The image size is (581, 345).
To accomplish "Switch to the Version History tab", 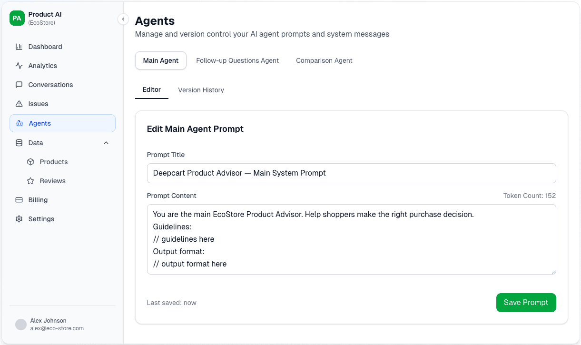I will [x=201, y=90].
